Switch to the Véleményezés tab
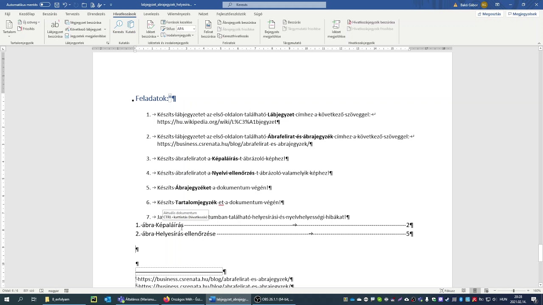Image resolution: width=543 pixels, height=305 pixels. [x=179, y=14]
